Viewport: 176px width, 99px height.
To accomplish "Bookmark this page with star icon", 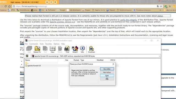I will (x=161, y=6).
